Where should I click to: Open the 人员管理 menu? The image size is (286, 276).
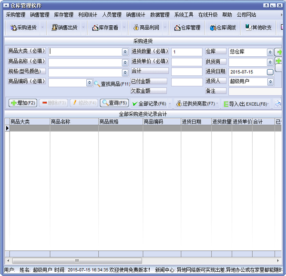click(112, 15)
